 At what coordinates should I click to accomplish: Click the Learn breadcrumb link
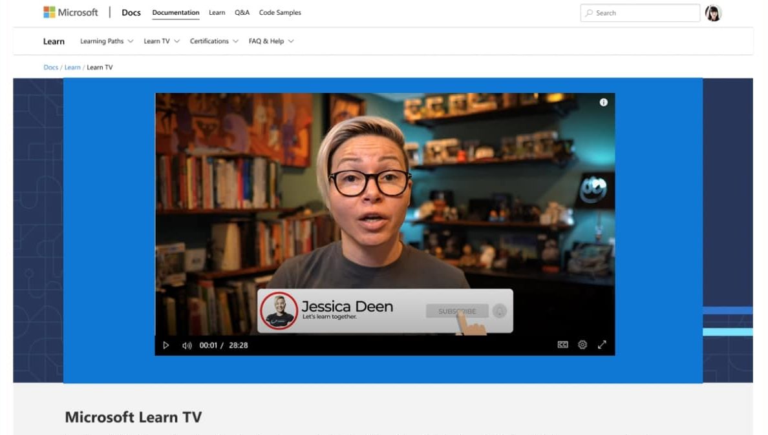click(x=72, y=68)
